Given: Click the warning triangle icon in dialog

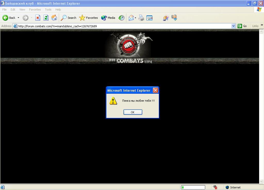Looking at the screenshot, I should click(113, 101).
